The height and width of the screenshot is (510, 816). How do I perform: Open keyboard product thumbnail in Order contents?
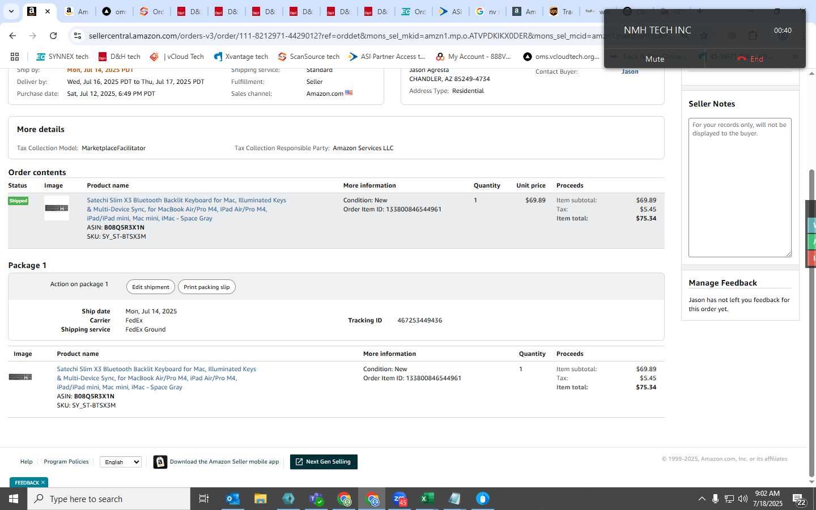pyautogui.click(x=57, y=208)
